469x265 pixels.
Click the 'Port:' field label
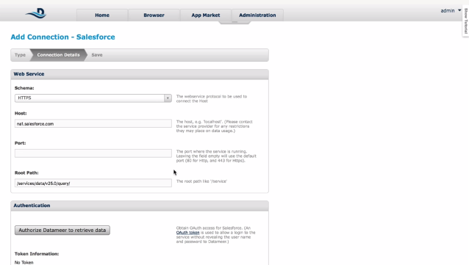pyautogui.click(x=20, y=143)
